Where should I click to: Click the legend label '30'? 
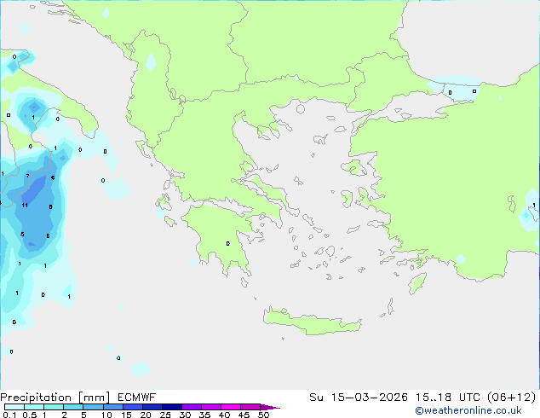point(185,415)
